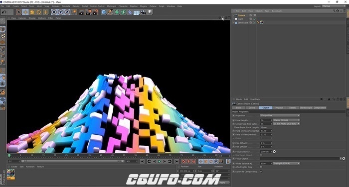This screenshot has width=349, height=187.
Task: Click the Camera object toolbar icon
Action: coord(143,12)
